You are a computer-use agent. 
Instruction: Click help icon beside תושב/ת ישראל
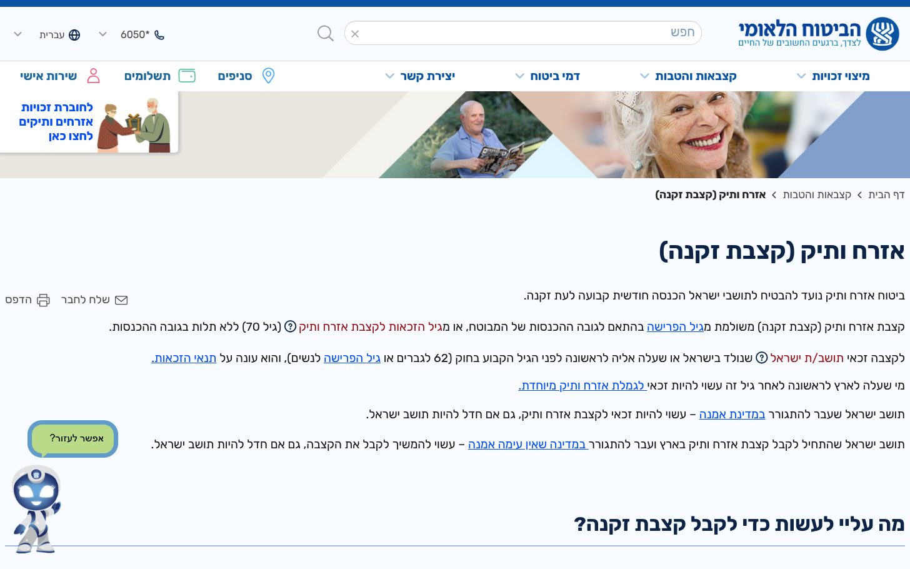[761, 358]
